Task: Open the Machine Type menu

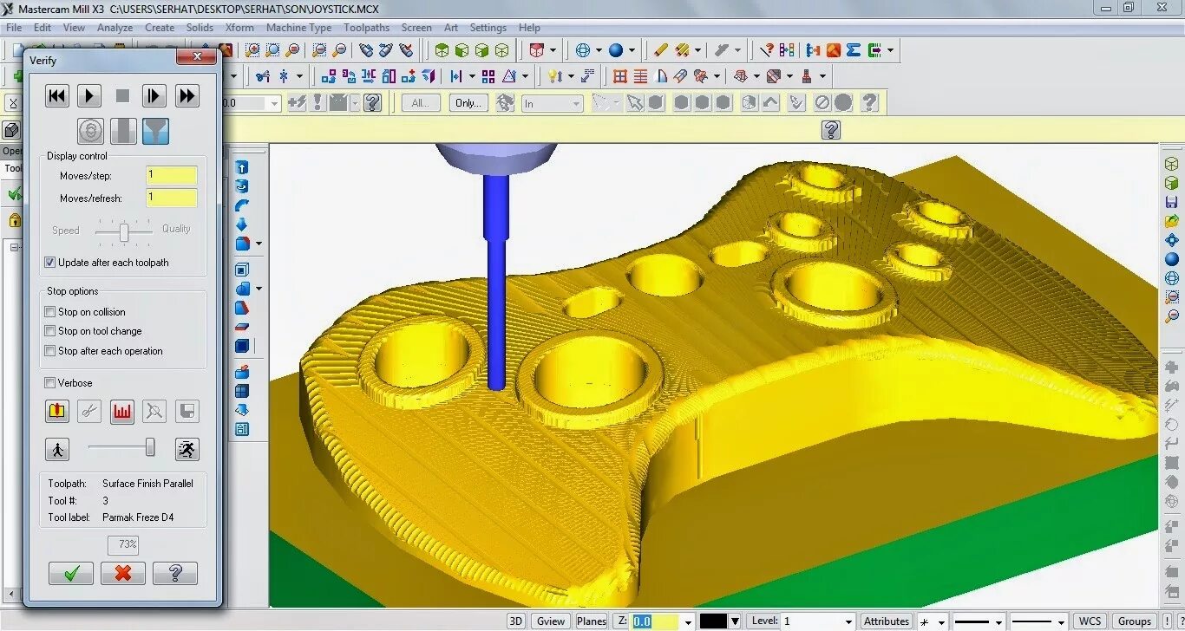Action: [x=299, y=28]
